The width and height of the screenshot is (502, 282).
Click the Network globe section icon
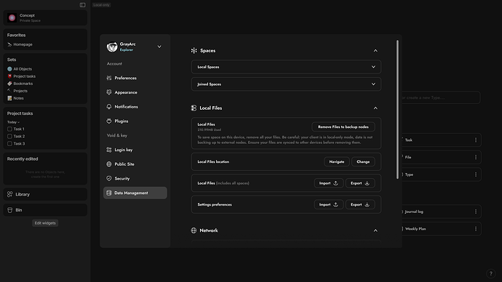coord(194,230)
